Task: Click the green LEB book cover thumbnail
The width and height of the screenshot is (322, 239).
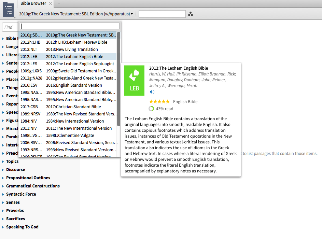Action: click(134, 81)
